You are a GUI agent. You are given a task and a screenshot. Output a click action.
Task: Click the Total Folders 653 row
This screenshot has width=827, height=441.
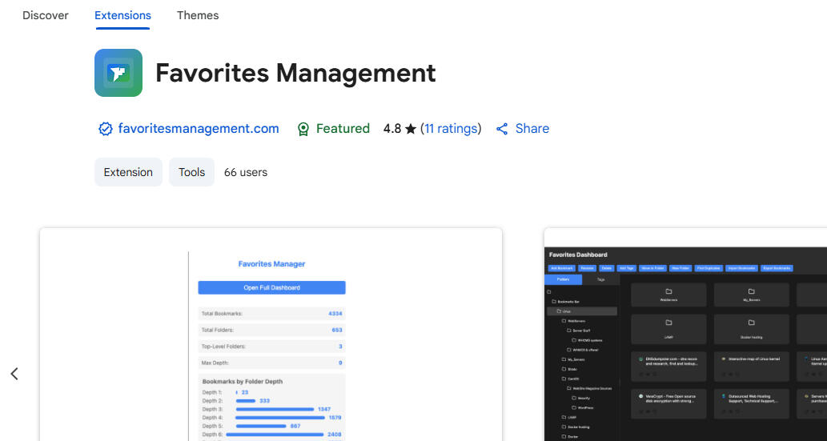tap(271, 330)
